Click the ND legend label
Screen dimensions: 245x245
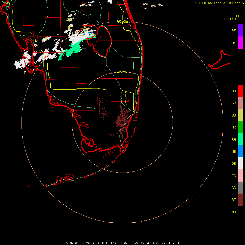point(234,212)
